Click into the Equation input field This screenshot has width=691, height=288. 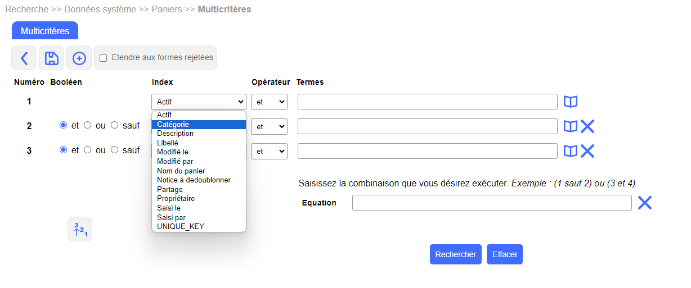tap(492, 203)
